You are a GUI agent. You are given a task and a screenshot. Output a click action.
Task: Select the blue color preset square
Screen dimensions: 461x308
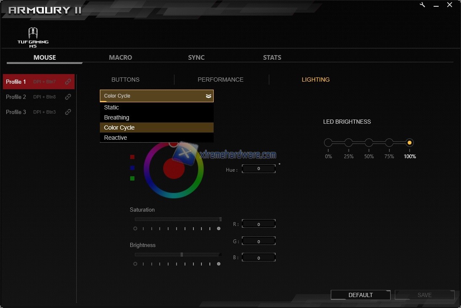[x=132, y=167]
